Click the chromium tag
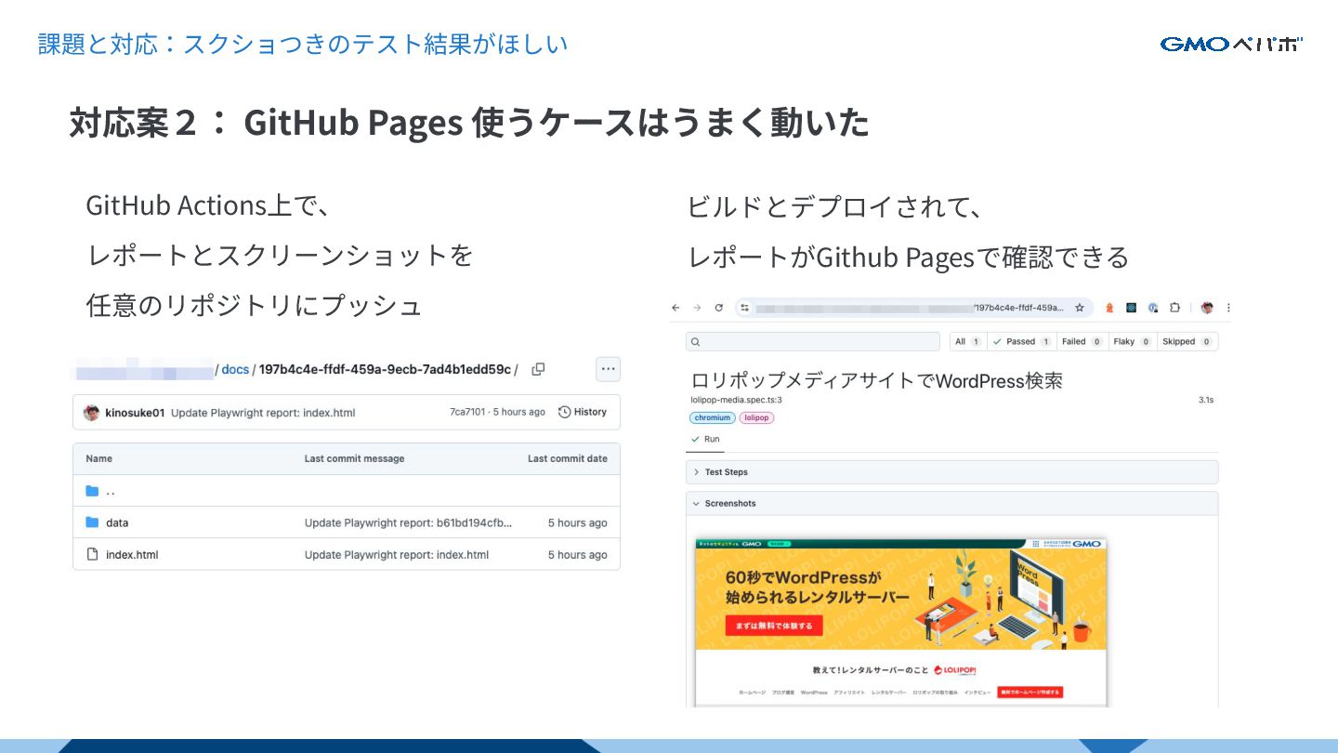1338x753 pixels. pyautogui.click(x=713, y=417)
